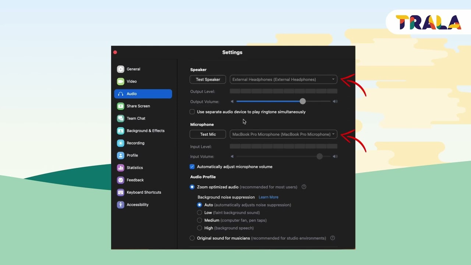Screen dimensions: 471x265
Task: Switch to Team Chat settings
Action: click(x=143, y=119)
